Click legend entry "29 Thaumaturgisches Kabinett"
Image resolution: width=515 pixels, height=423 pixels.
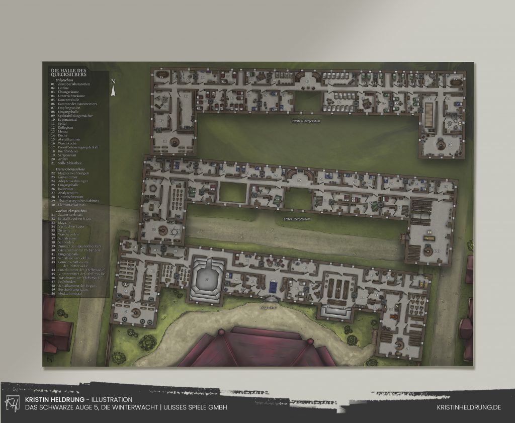pyautogui.click(x=75, y=201)
